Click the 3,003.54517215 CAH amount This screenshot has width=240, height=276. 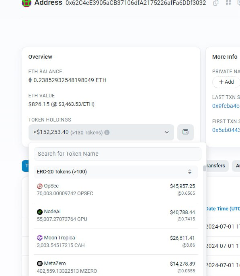(61, 245)
